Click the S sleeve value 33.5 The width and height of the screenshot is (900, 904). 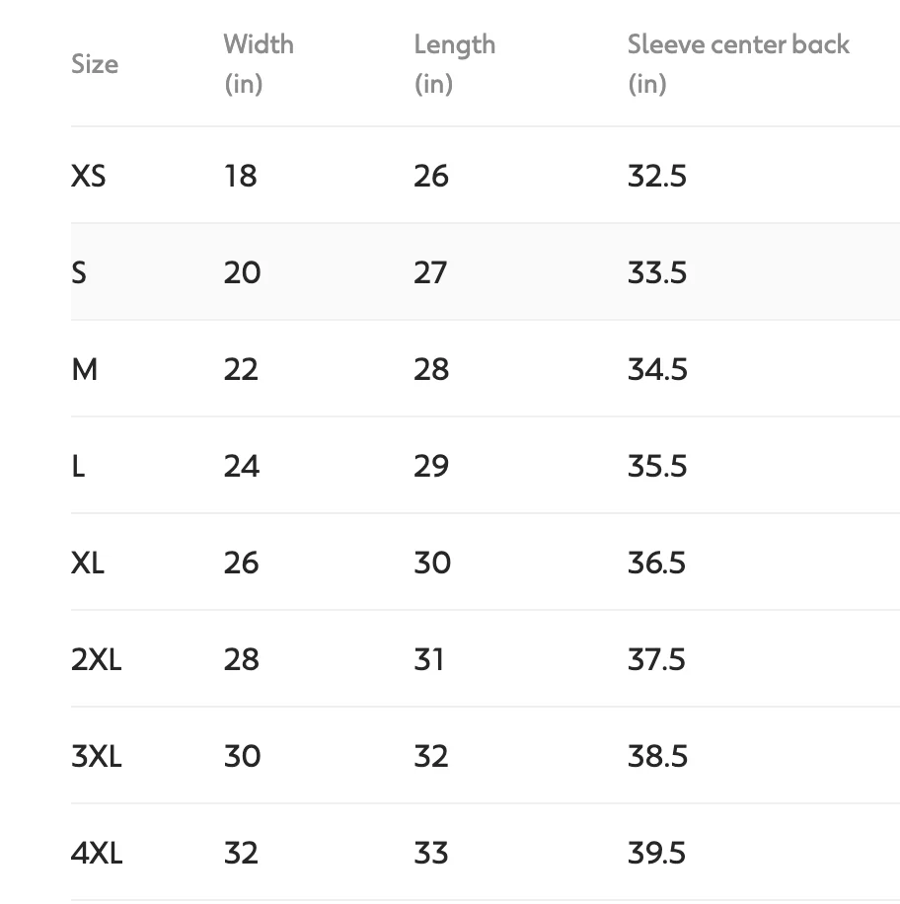click(x=657, y=272)
